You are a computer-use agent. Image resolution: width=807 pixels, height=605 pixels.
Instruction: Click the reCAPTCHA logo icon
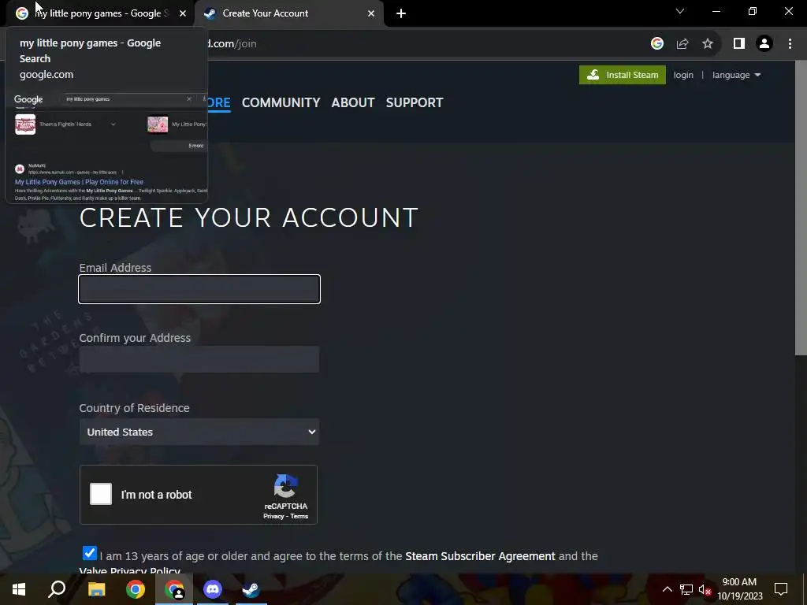pyautogui.click(x=285, y=487)
